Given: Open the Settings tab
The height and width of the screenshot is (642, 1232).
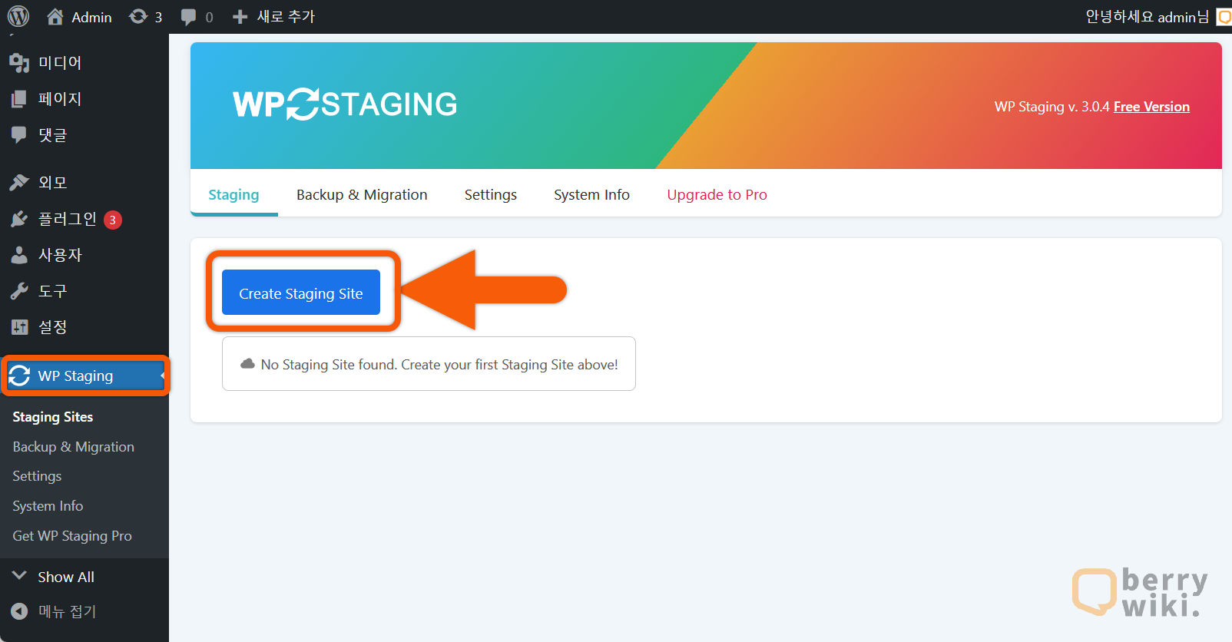Looking at the screenshot, I should click(491, 194).
